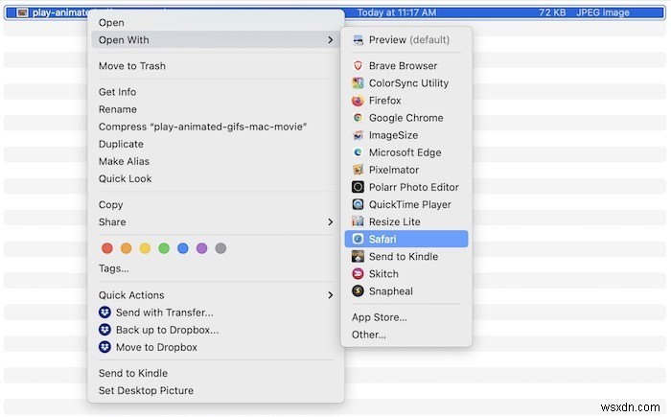Image resolution: width=671 pixels, height=417 pixels.
Task: Click the Other… option
Action: point(369,335)
